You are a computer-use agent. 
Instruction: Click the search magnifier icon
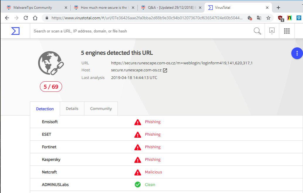coord(257,31)
